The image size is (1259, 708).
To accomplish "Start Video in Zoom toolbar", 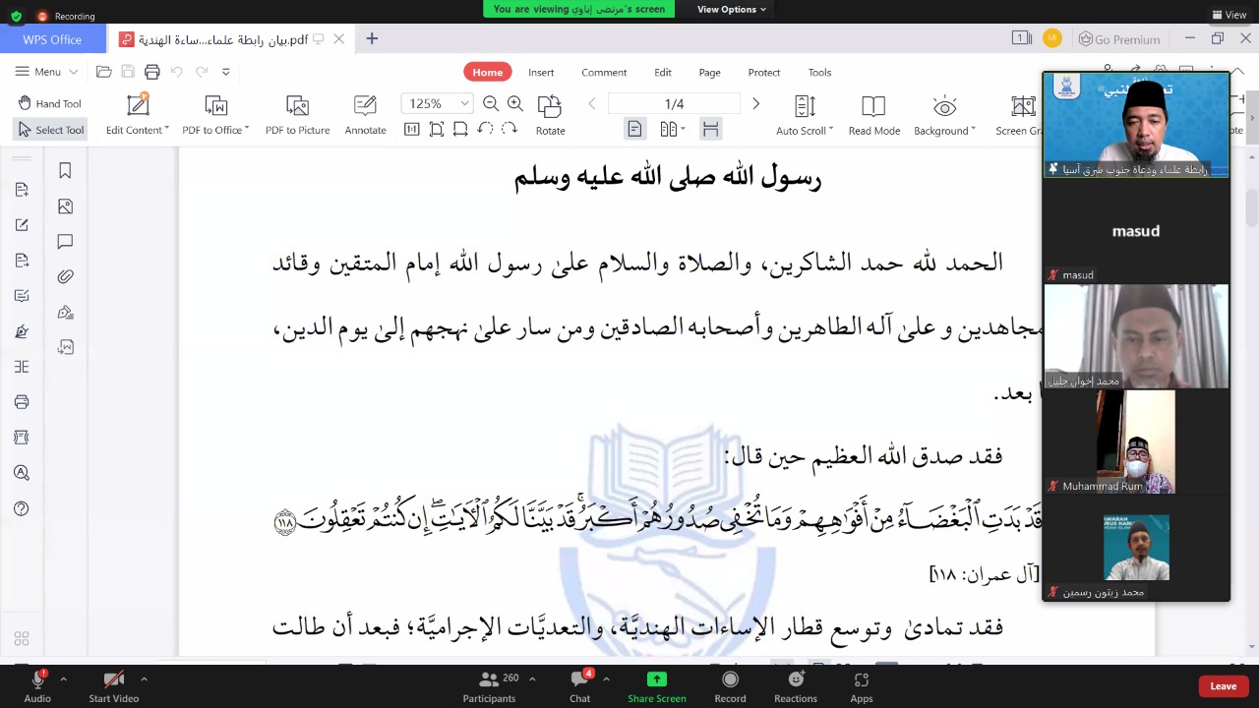I will coord(114,686).
